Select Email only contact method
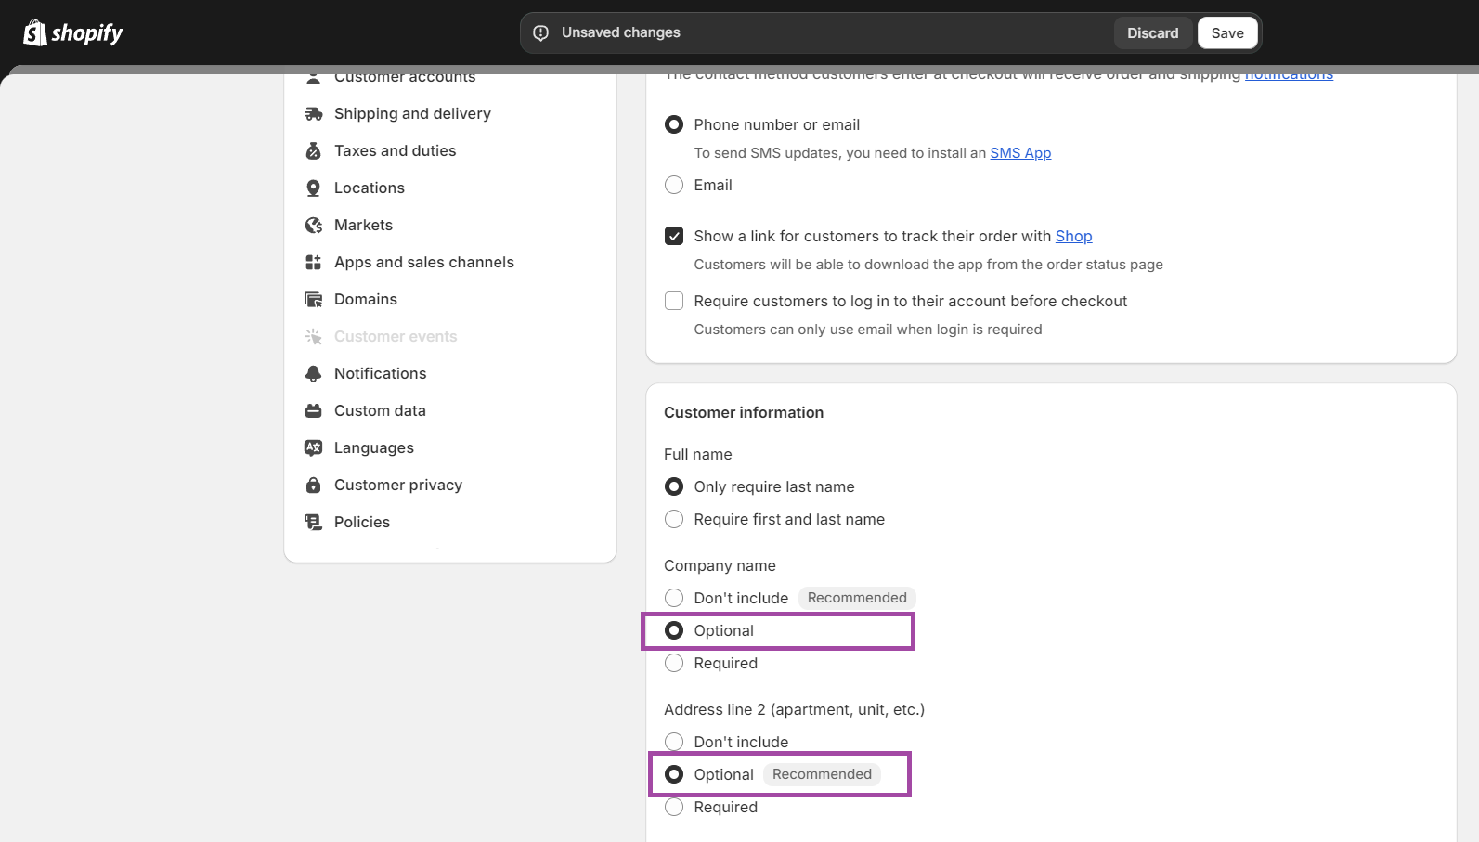 click(x=674, y=185)
